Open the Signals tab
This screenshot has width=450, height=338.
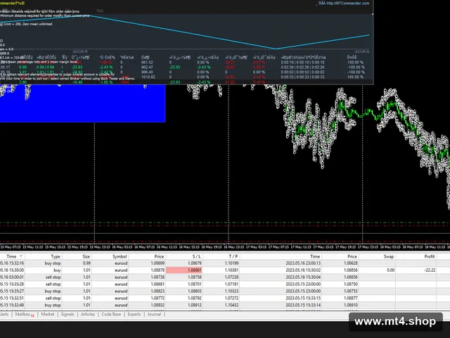pos(67,314)
